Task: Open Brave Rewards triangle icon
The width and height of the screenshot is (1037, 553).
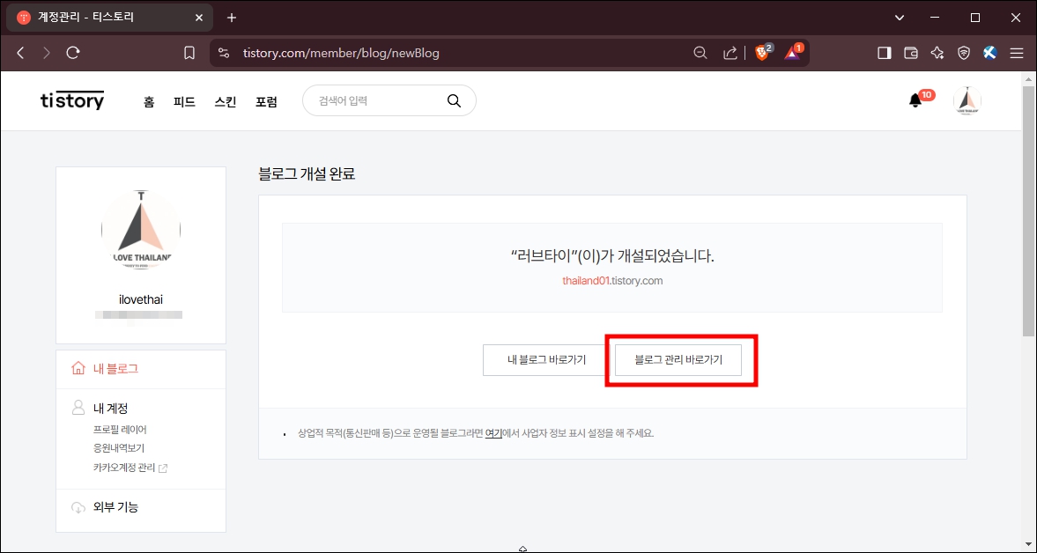Action: [791, 52]
